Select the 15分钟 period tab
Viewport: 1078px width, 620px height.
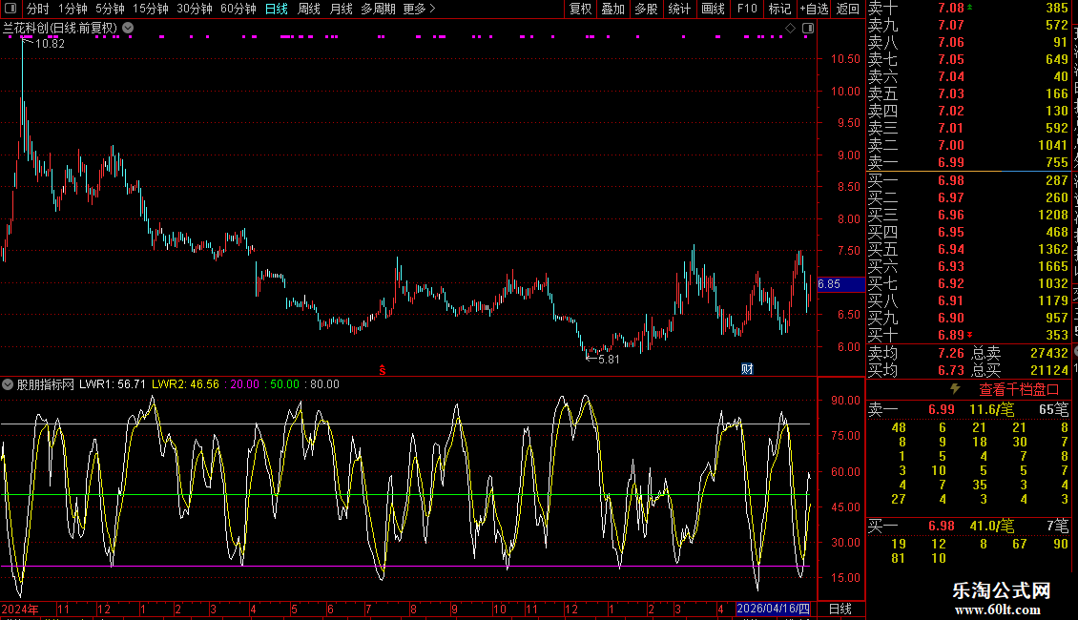click(150, 9)
